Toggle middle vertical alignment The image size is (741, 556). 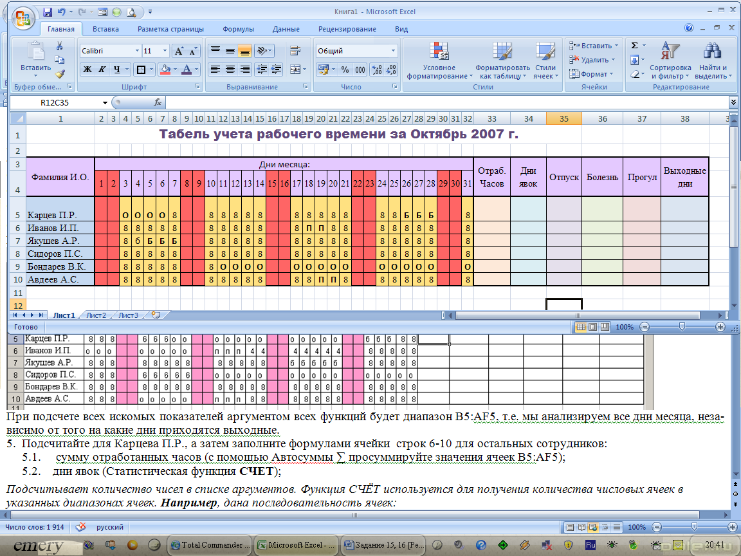pyautogui.click(x=230, y=51)
